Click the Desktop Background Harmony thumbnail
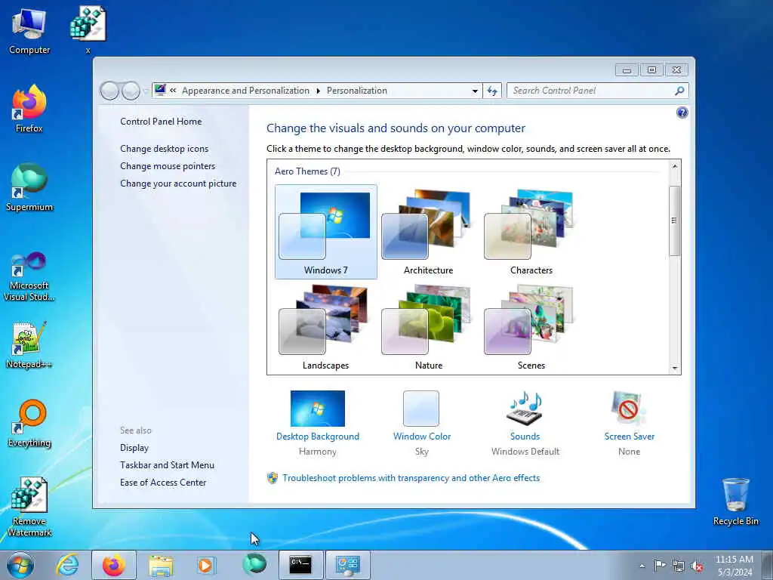Viewport: 773px width, 580px height. click(318, 409)
